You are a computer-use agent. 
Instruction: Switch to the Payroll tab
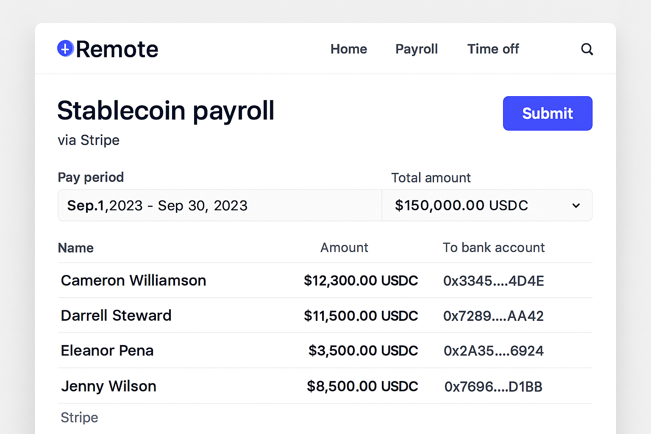click(416, 49)
